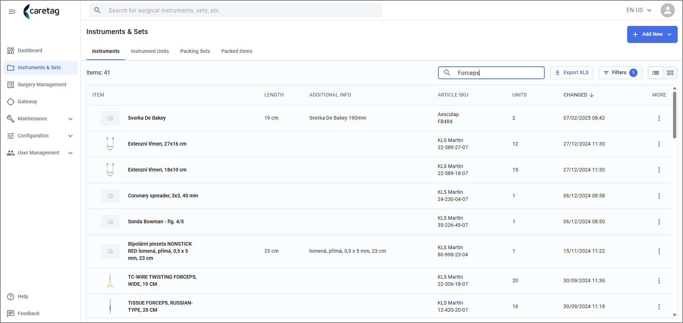Open the Filters button
Image resolution: width=683 pixels, height=323 pixels.
pyautogui.click(x=620, y=73)
